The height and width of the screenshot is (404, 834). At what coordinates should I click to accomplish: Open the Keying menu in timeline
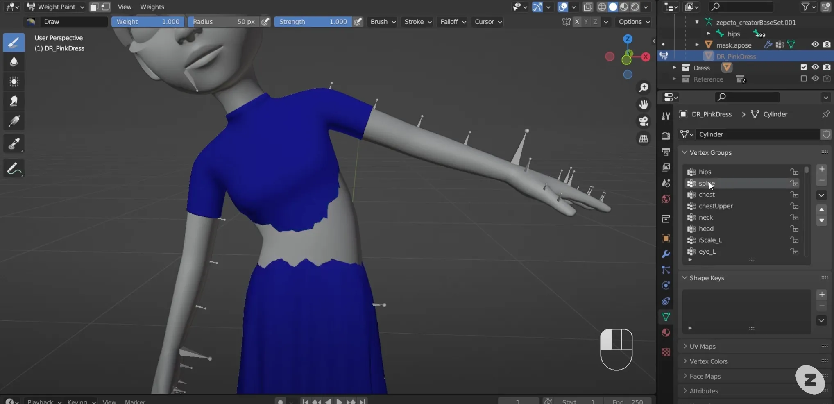pos(81,402)
